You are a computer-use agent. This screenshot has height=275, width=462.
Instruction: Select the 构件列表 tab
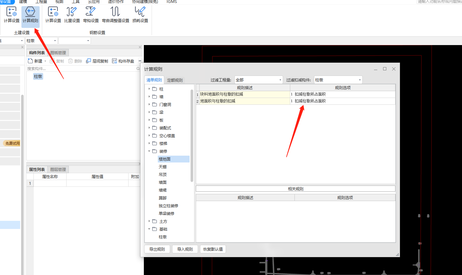point(37,53)
